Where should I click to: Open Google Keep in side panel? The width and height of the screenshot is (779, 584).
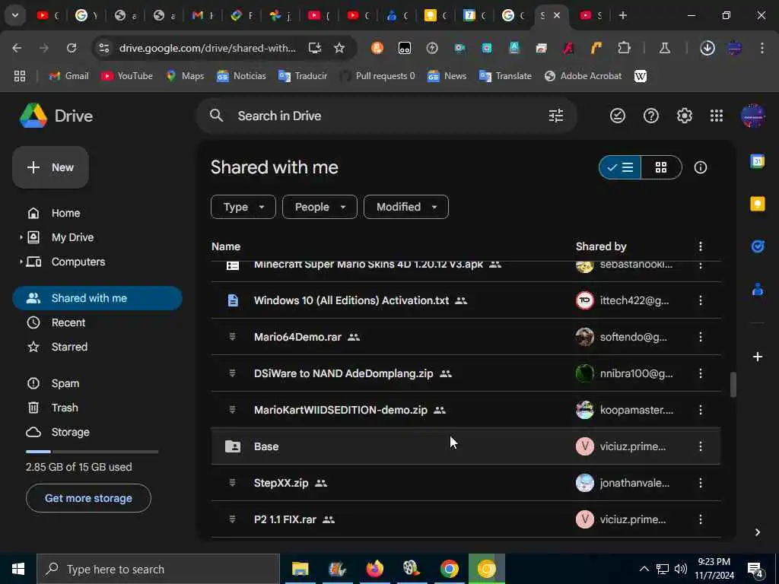point(758,204)
